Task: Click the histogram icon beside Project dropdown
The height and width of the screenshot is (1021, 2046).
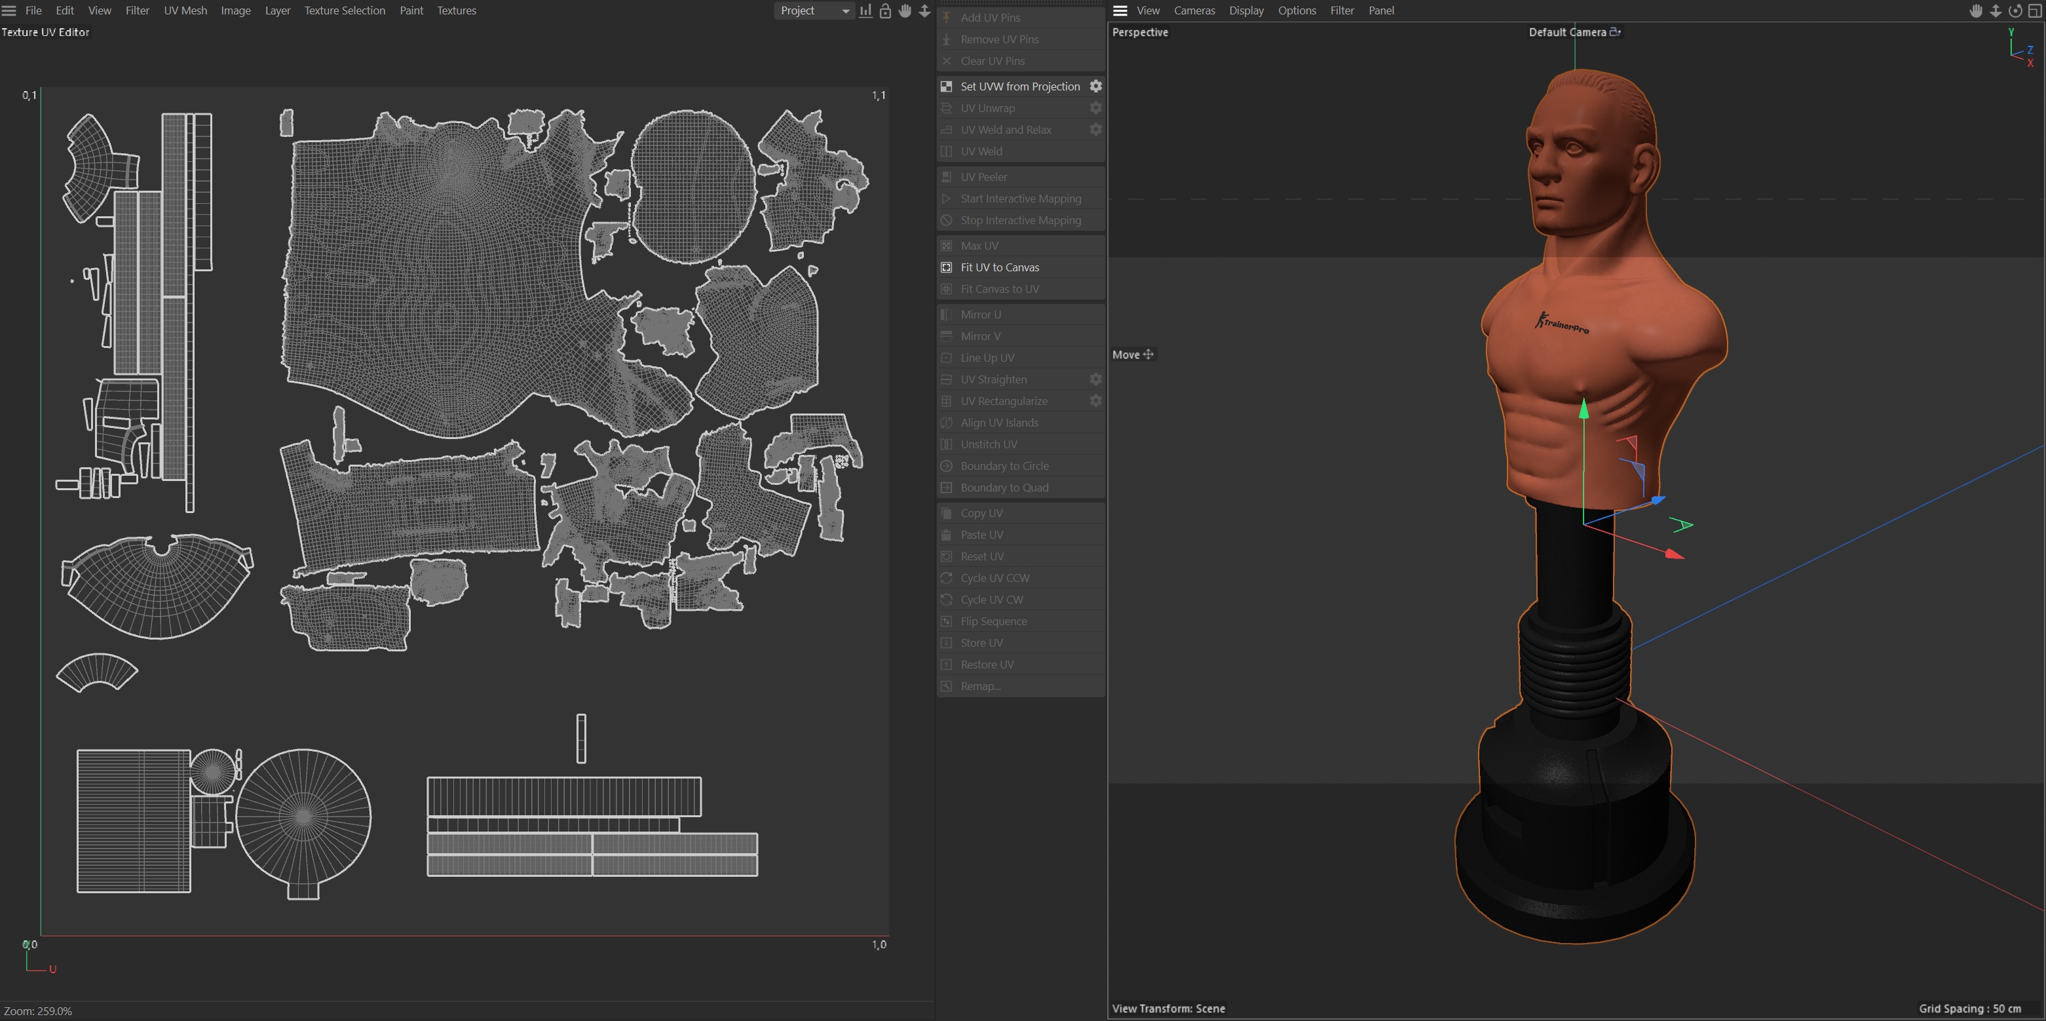Action: click(x=865, y=10)
